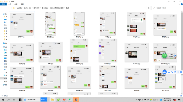Click the green 73% memory booster ball
This screenshot has width=183, height=102.
pos(164,55)
